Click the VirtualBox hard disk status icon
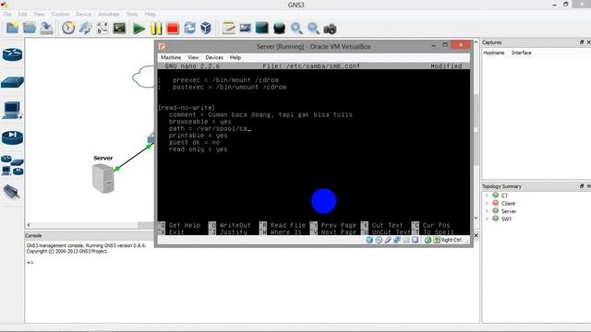Viewport: 591px width, 332px height. [x=369, y=240]
